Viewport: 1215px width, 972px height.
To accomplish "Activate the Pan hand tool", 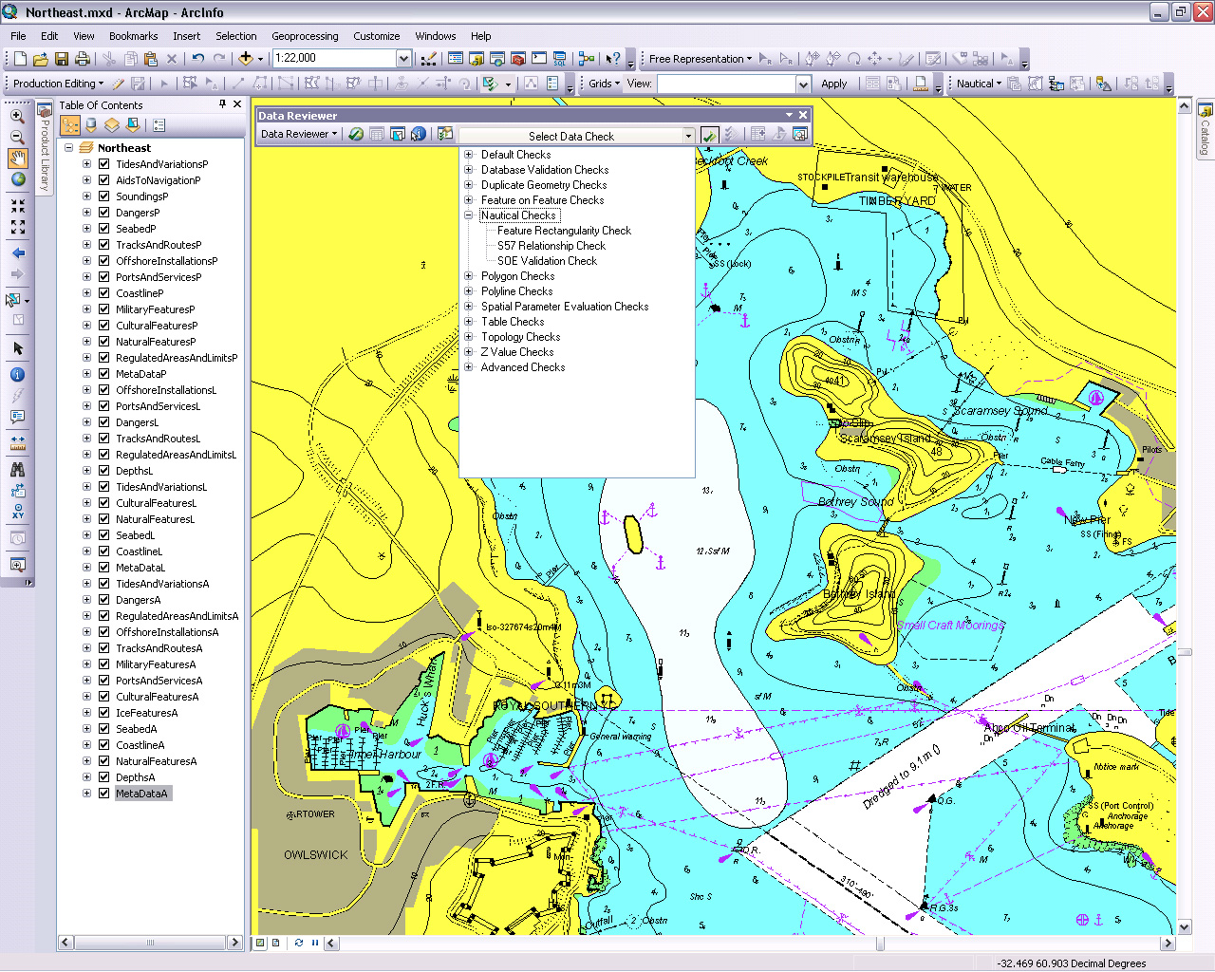I will point(17,159).
